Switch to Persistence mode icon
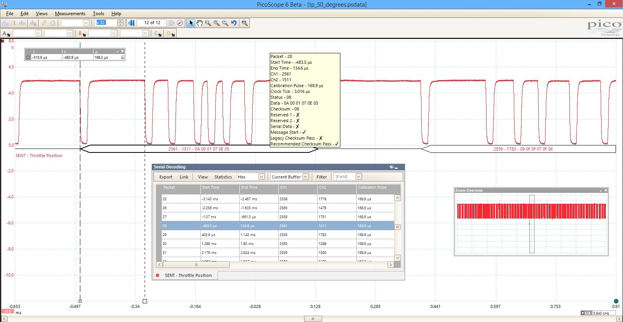 (14, 23)
